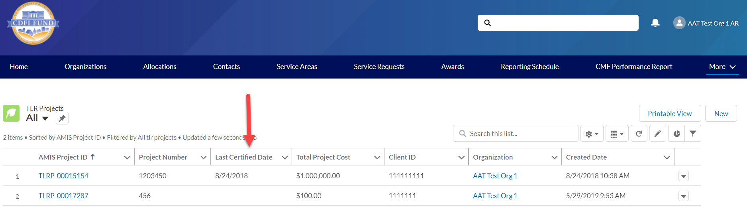Pin the All list view

[62, 118]
